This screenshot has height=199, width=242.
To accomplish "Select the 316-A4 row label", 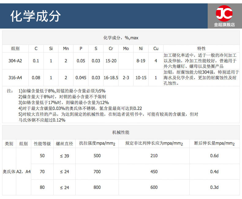I will pyautogui.click(x=15, y=78).
